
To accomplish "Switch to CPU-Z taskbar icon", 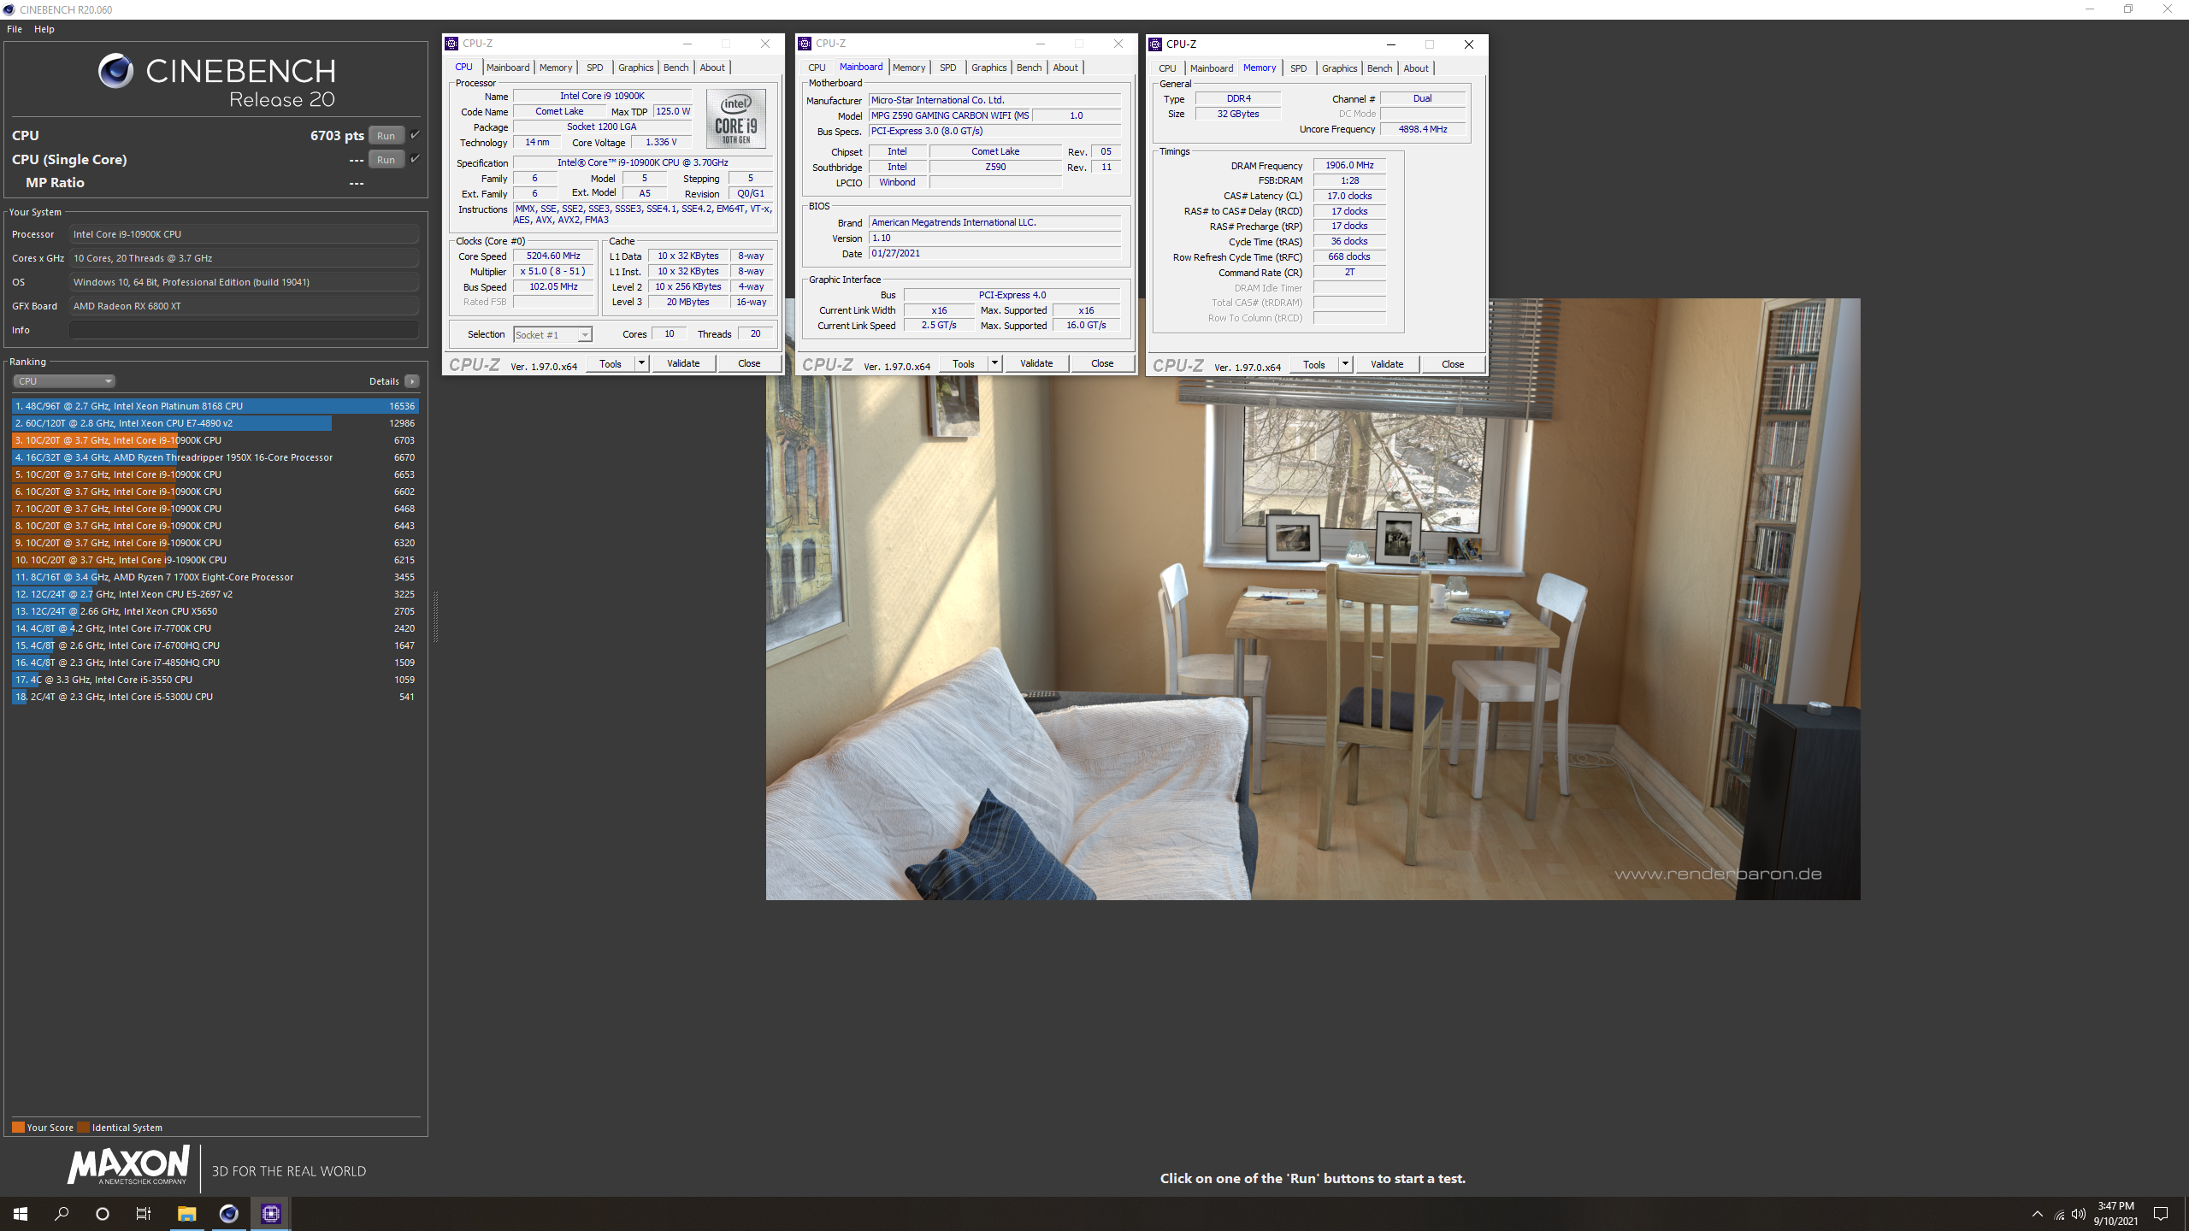I will coord(271,1214).
